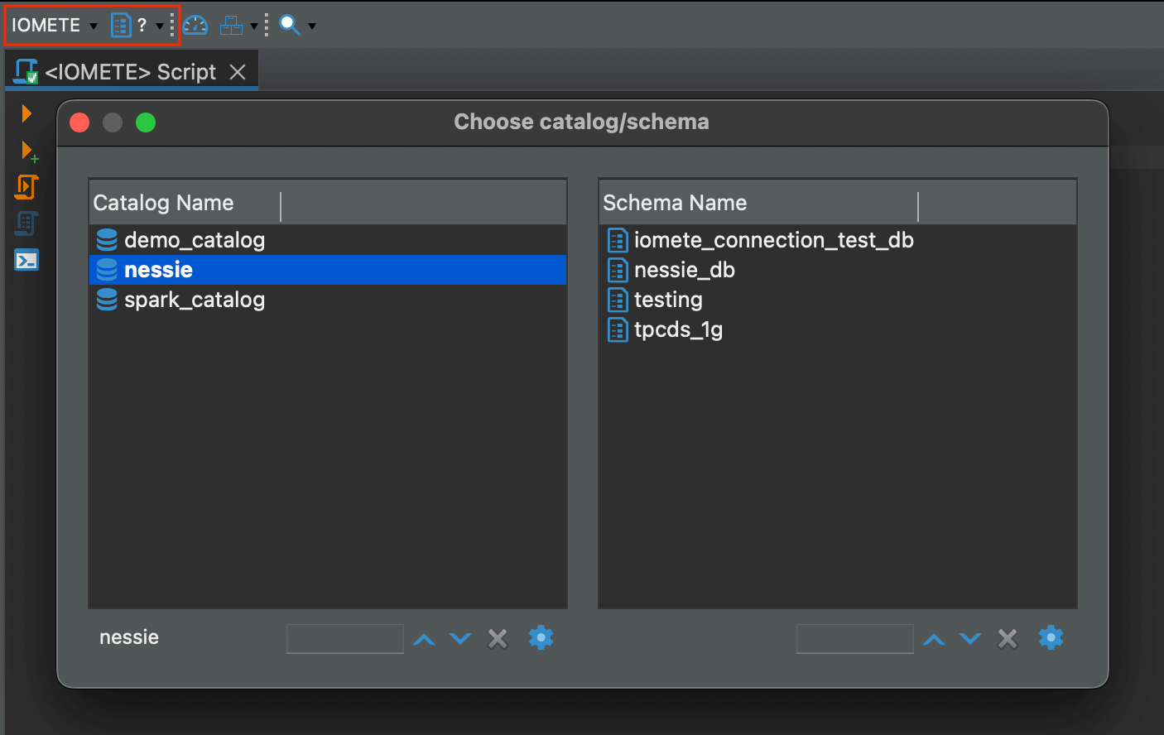This screenshot has height=735, width=1164.
Task: Click the green zoom button of dialog
Action: click(146, 122)
